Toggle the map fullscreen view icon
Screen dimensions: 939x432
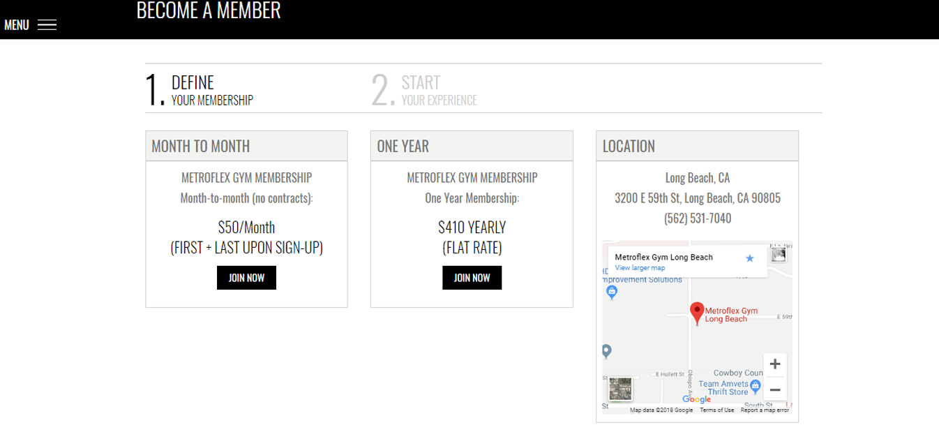click(x=779, y=255)
